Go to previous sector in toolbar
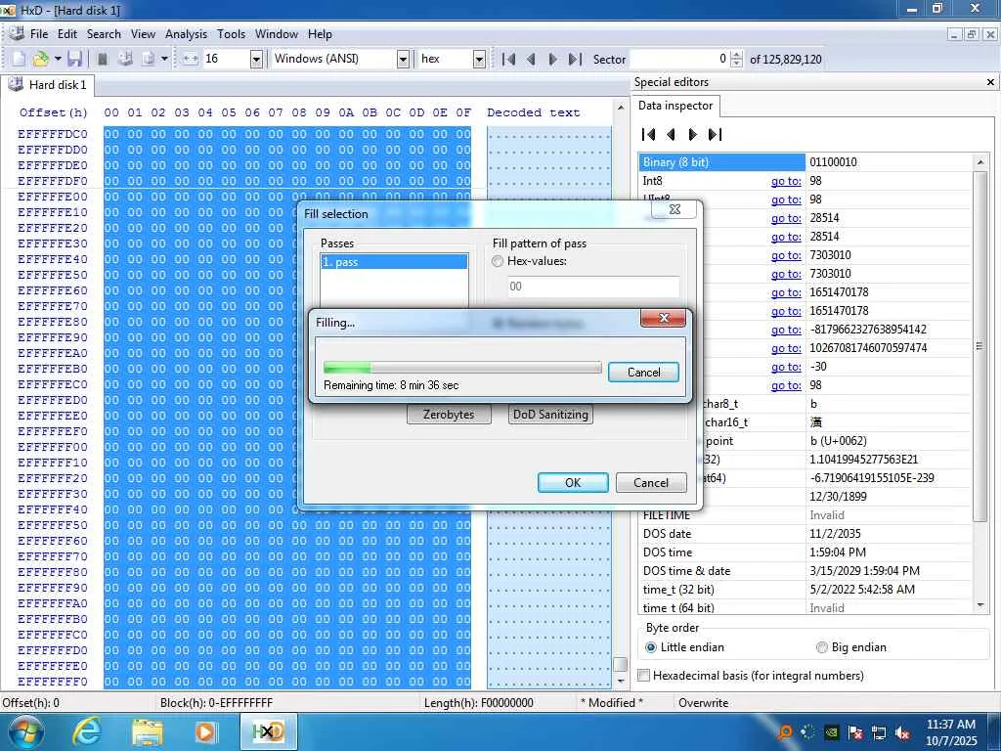The height and width of the screenshot is (751, 1001). (x=531, y=60)
